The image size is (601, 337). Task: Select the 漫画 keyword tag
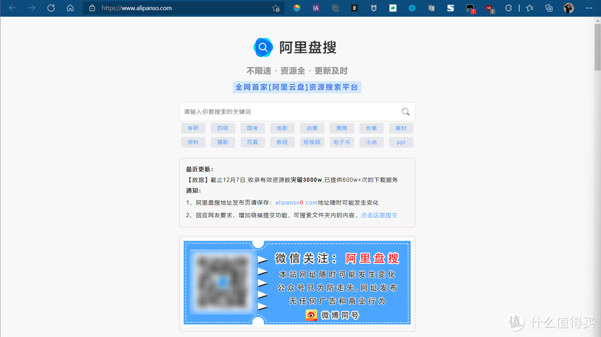[x=342, y=128]
